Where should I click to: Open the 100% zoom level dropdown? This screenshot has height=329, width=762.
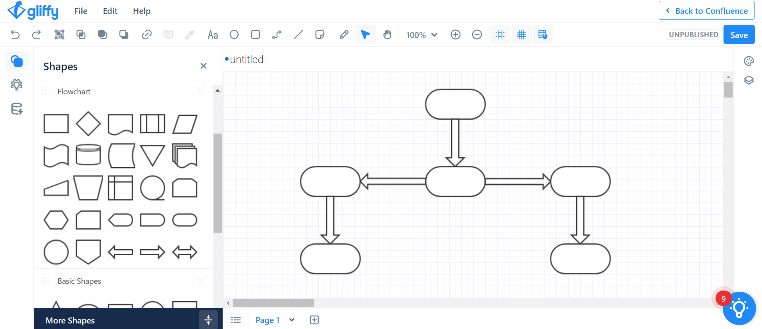click(x=421, y=35)
